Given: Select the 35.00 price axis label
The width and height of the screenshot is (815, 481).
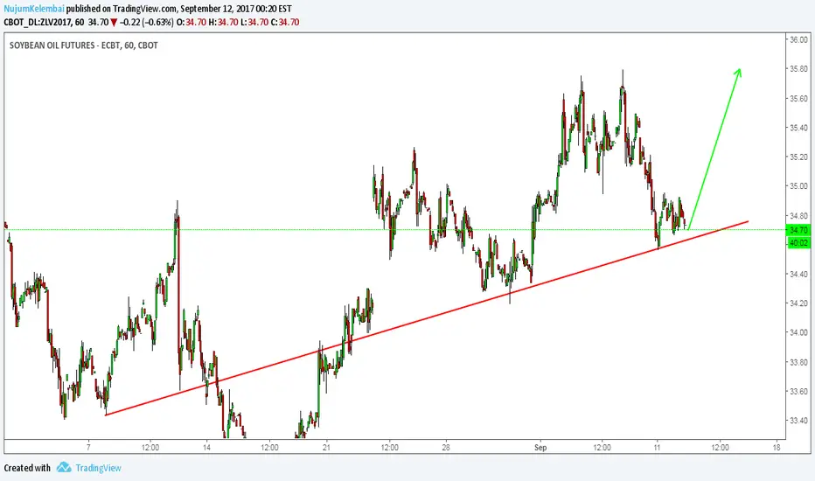Looking at the screenshot, I should tap(798, 185).
